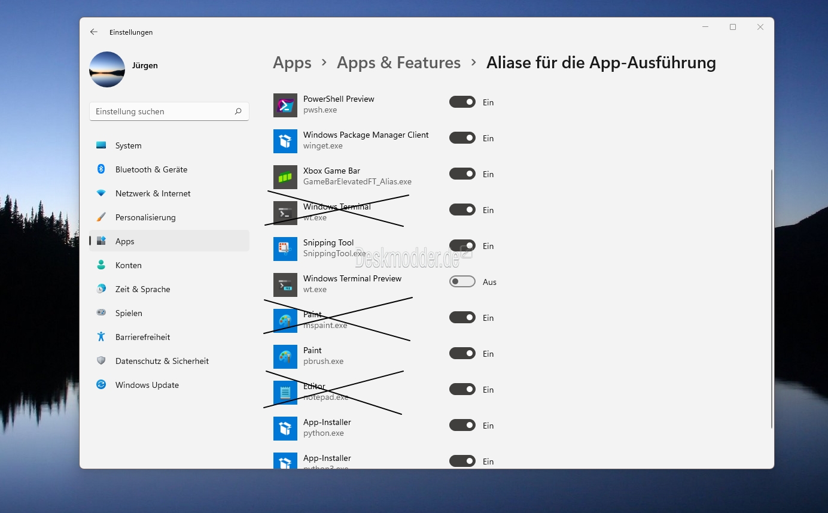Toggle PowerShell Preview pwsh.exe alias
The height and width of the screenshot is (513, 828).
[x=462, y=102]
